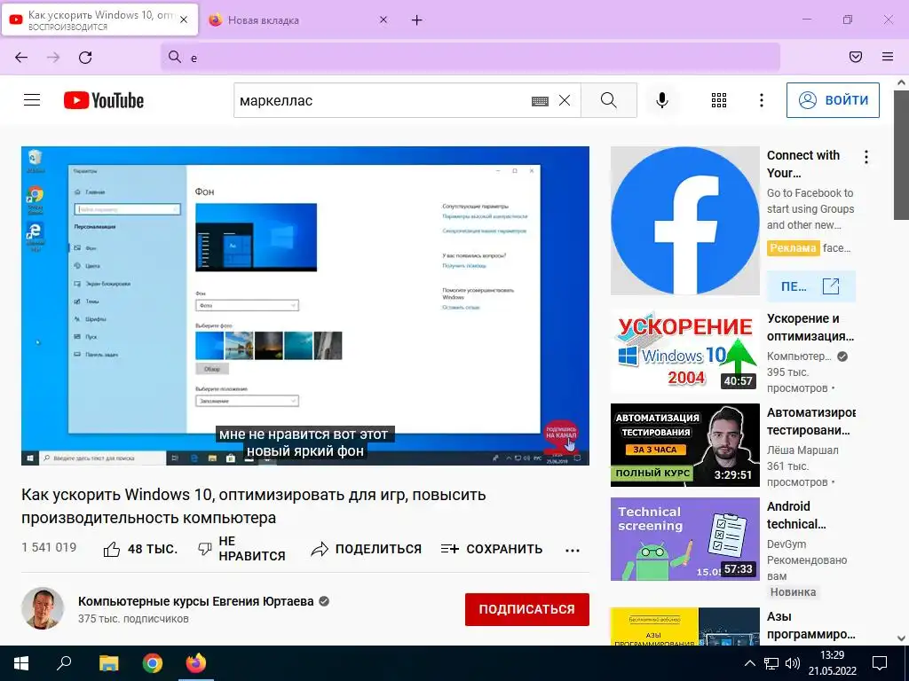Open the Pocket save icon
Image resolution: width=909 pixels, height=681 pixels.
[x=855, y=57]
